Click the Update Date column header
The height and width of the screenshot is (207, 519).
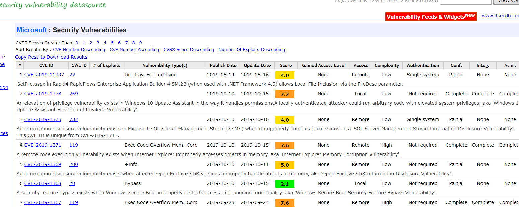257,65
